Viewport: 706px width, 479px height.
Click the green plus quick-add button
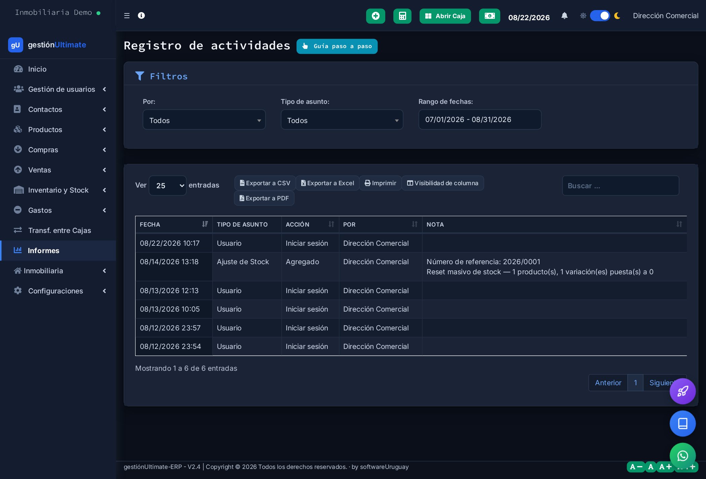point(376,16)
